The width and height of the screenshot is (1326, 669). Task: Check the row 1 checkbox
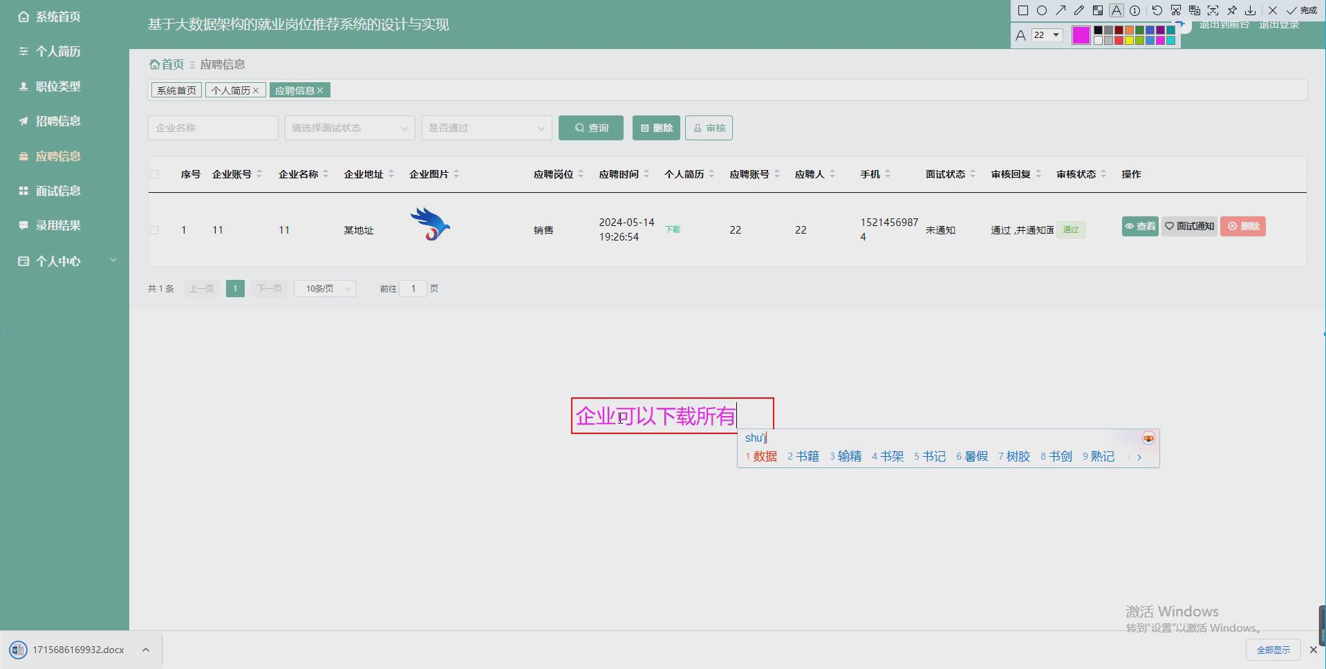(154, 230)
